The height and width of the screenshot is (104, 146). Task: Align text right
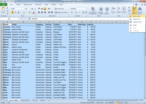[45, 12]
